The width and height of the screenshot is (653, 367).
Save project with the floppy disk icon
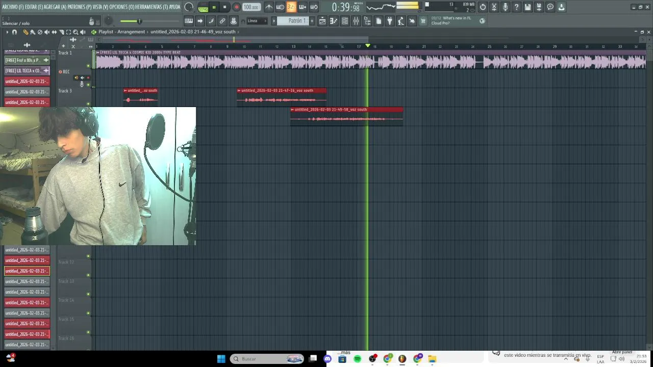tap(528, 7)
